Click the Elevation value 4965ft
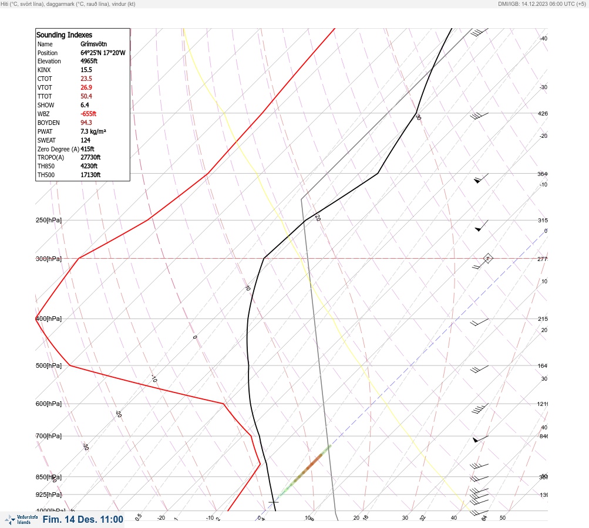 (x=89, y=61)
